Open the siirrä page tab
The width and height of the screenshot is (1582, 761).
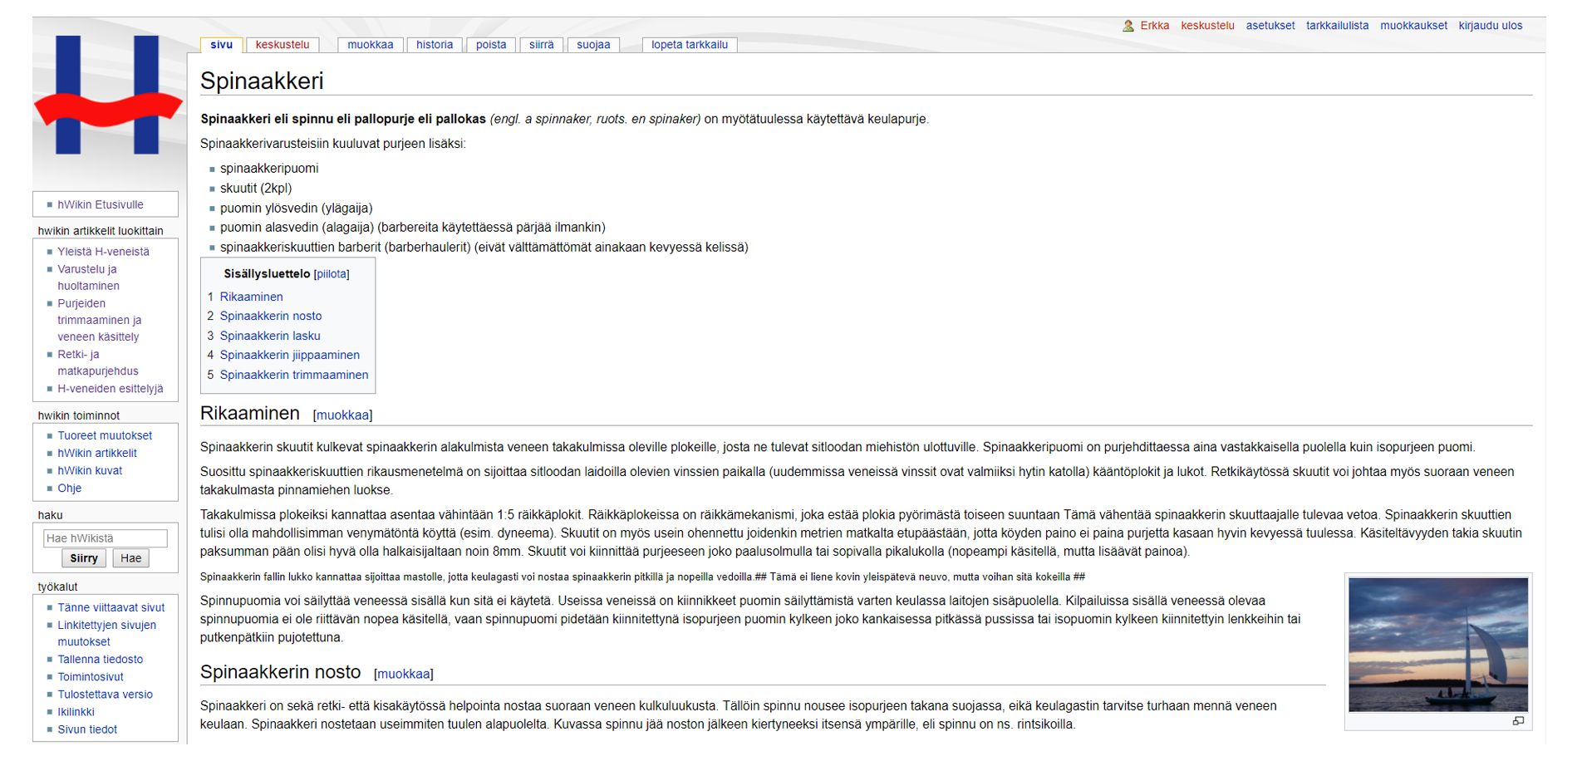point(541,44)
